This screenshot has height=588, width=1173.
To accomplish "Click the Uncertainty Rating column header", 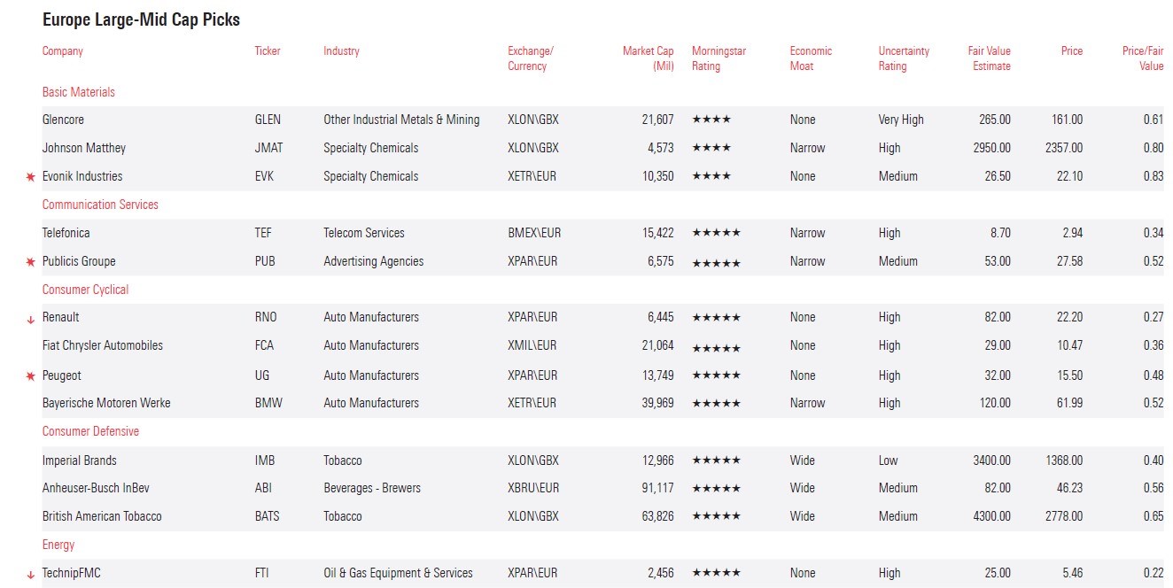I will tap(903, 58).
